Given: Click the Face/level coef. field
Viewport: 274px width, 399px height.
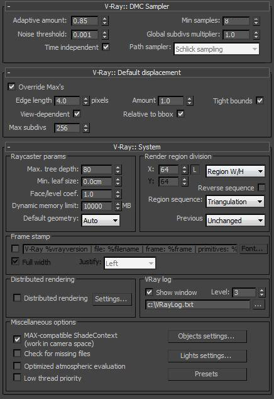Looking at the screenshot, I should [x=97, y=194].
